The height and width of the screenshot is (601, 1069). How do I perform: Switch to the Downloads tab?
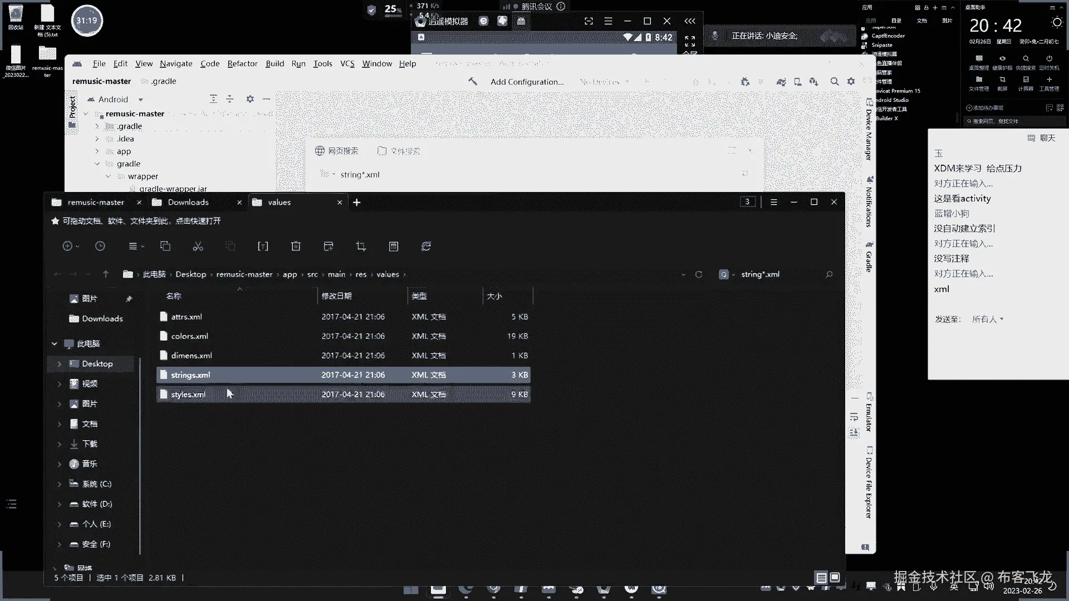pos(188,203)
